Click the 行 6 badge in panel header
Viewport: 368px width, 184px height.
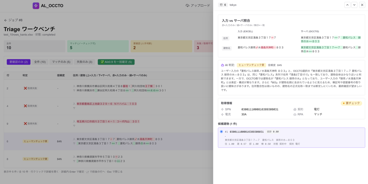[x=223, y=5]
